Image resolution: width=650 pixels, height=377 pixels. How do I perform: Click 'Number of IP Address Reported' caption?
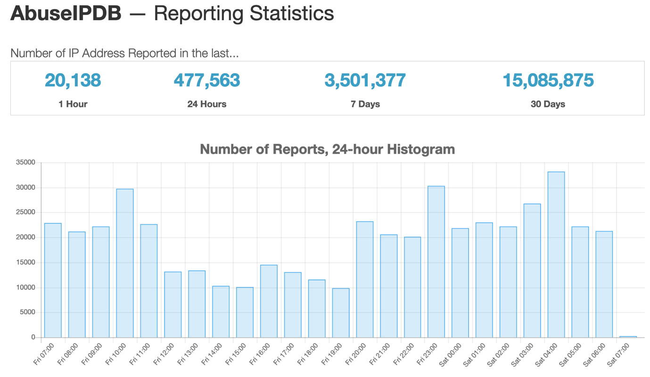pyautogui.click(x=124, y=53)
